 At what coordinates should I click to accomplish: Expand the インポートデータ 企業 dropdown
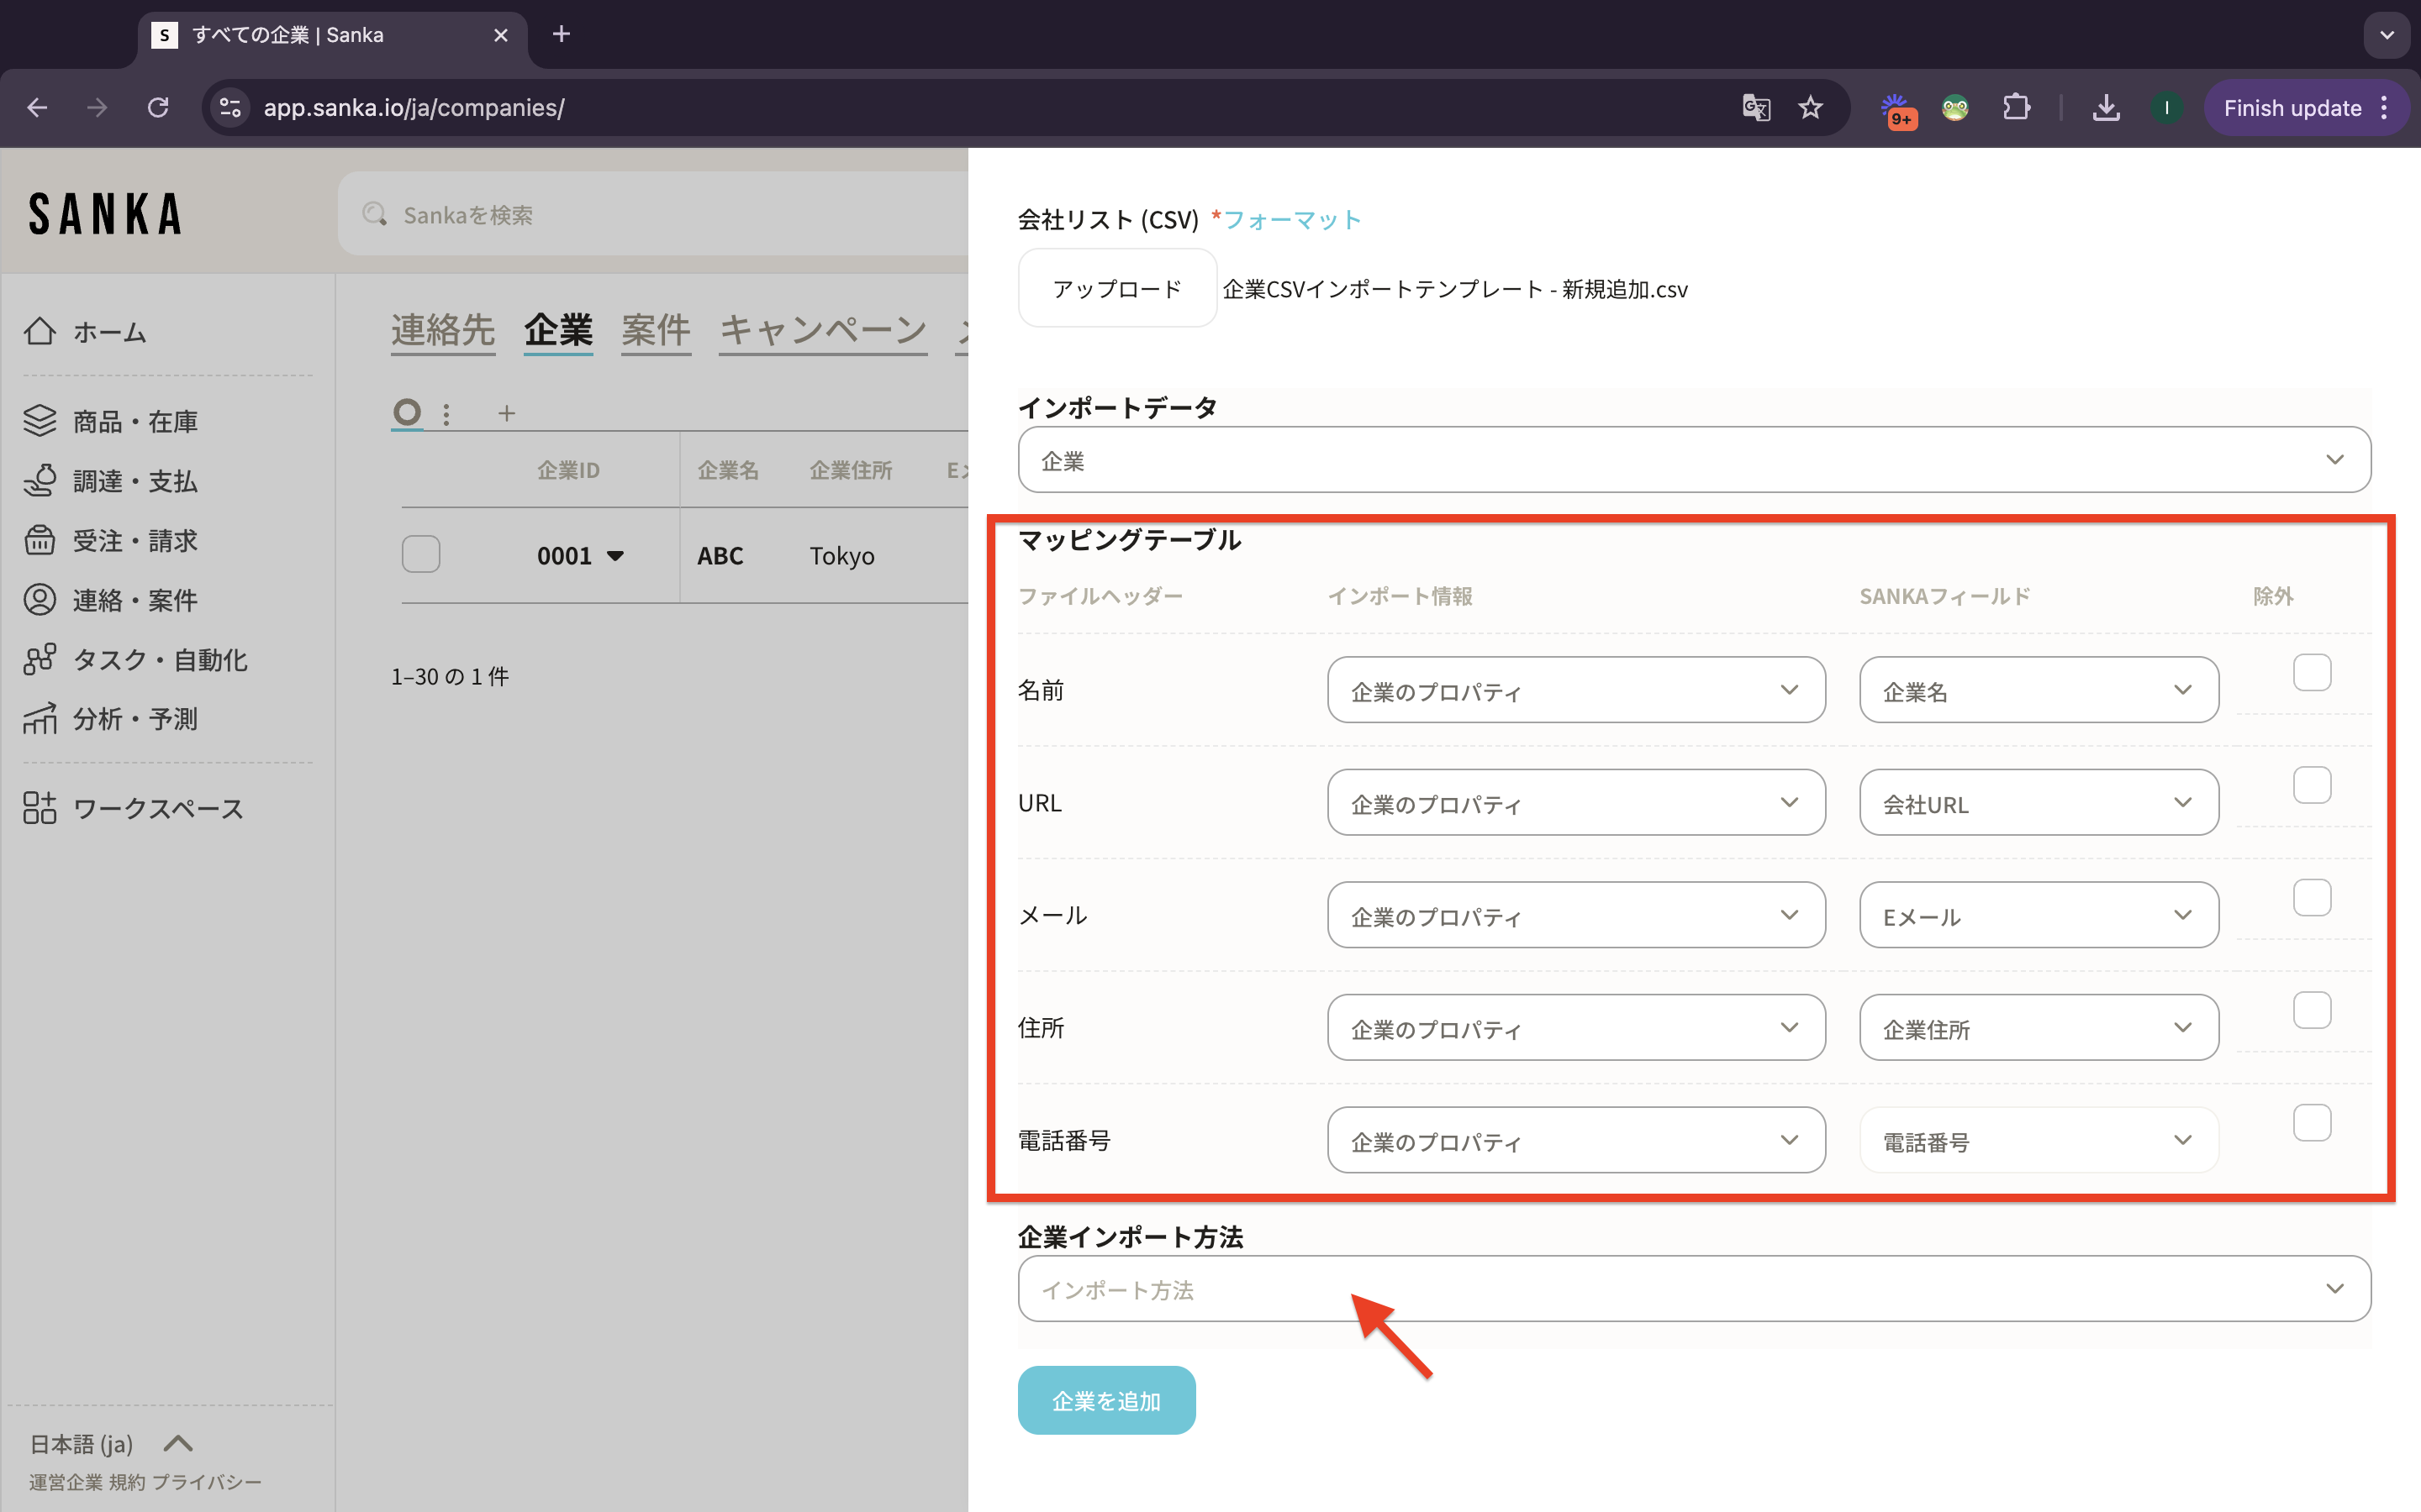1694,460
